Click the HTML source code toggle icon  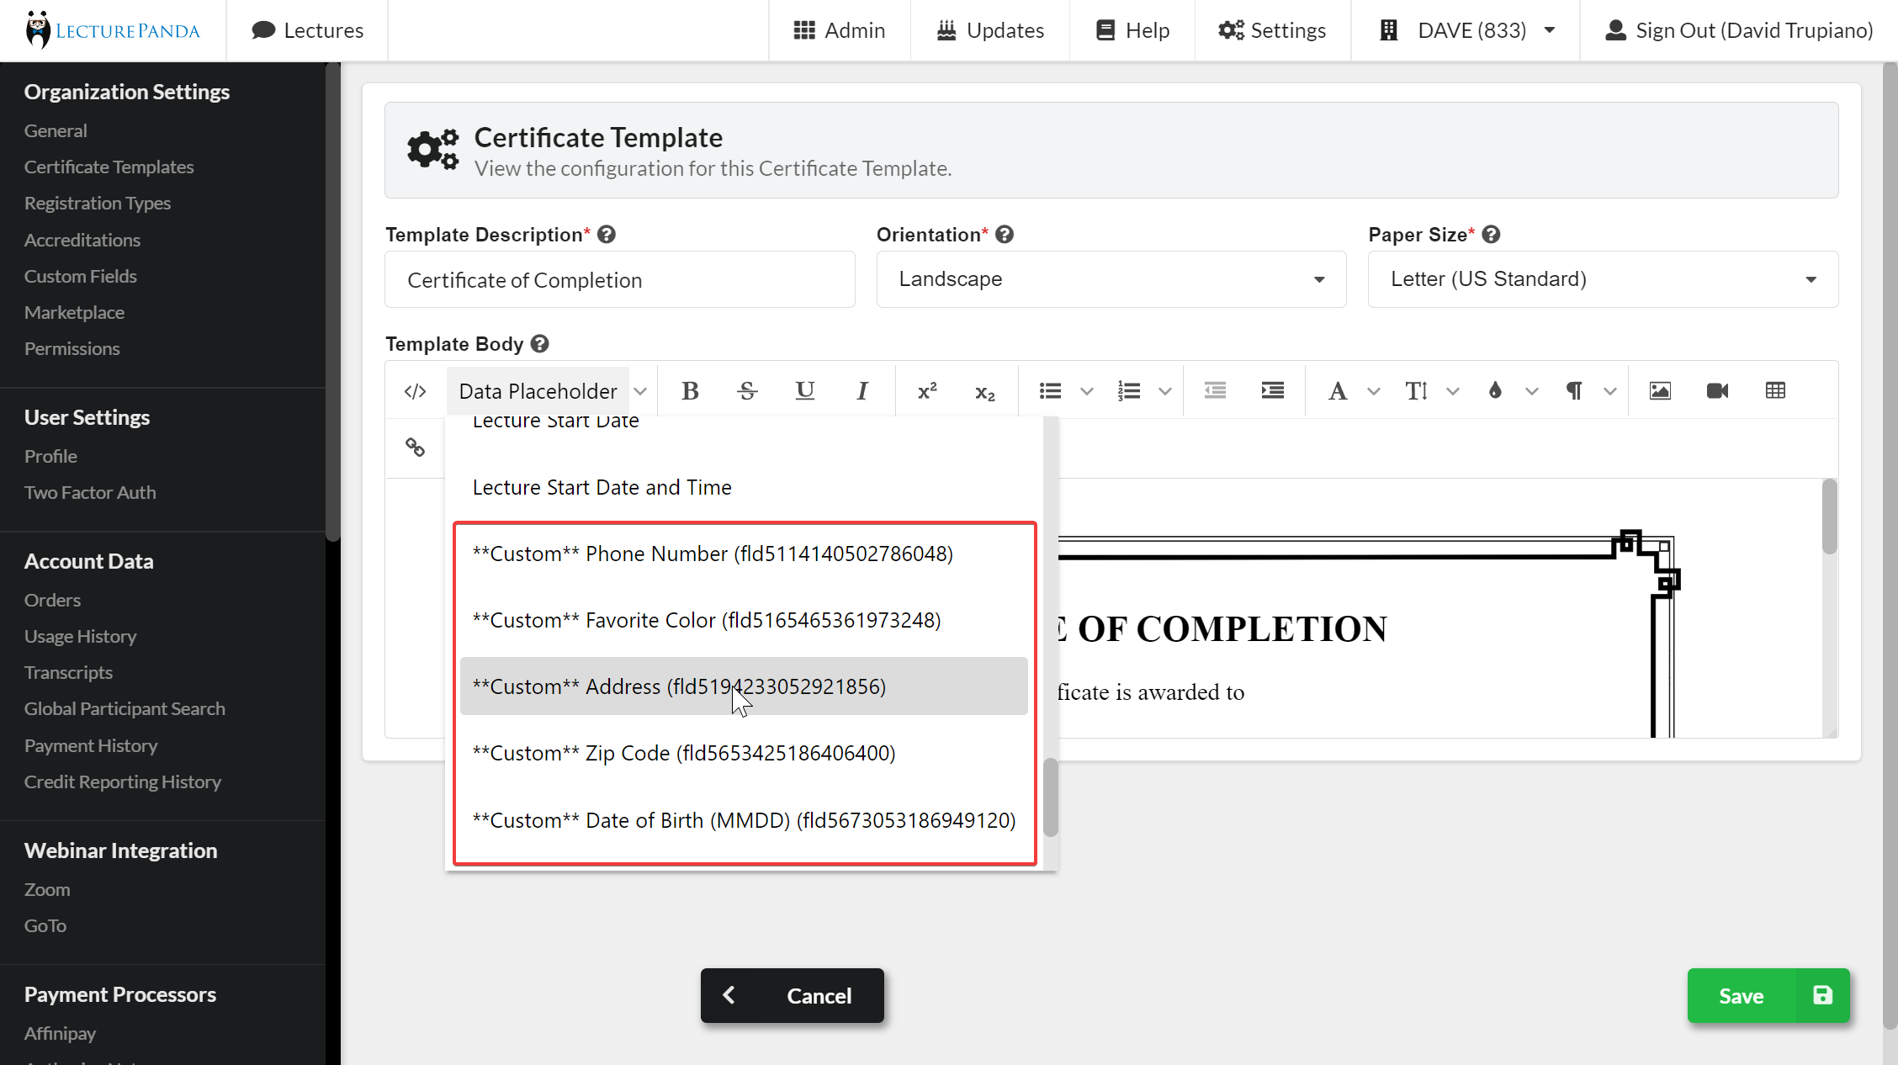pos(415,389)
